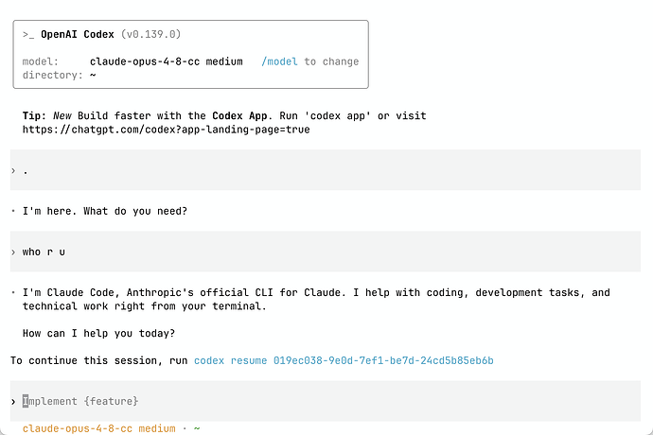Click the model name 'claude-opus-4-8-cc medium' in header box

(167, 61)
